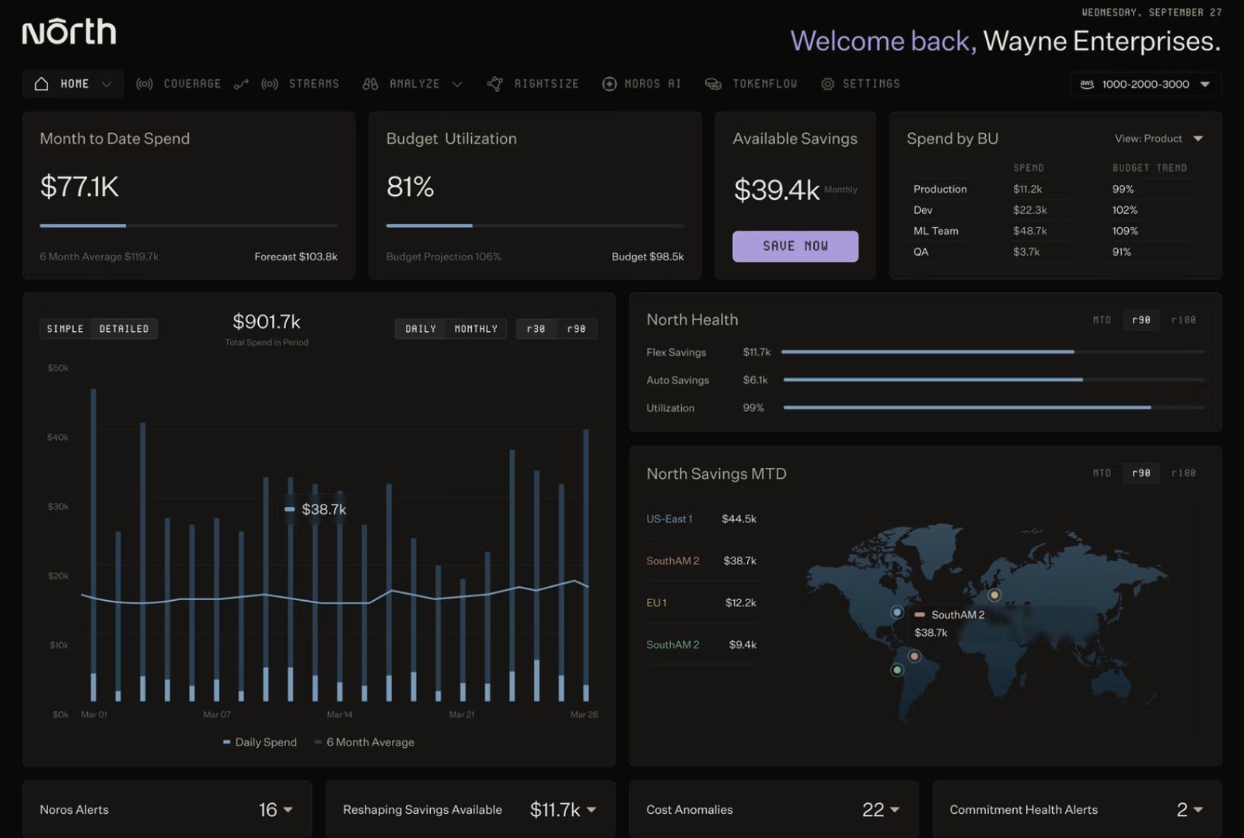Viewport: 1244px width, 838px height.
Task: Open the Coverage nav item
Action: 179,84
